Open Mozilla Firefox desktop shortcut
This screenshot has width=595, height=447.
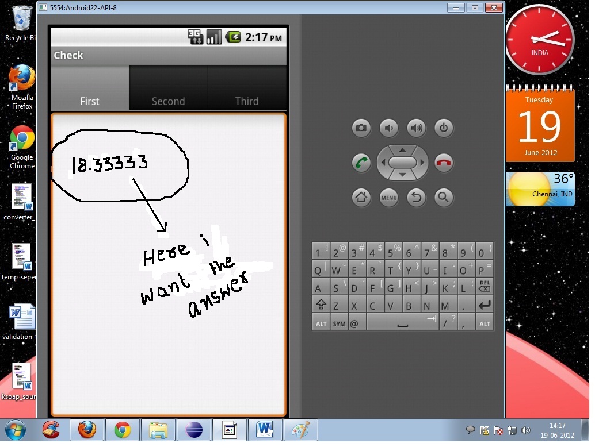[22, 87]
